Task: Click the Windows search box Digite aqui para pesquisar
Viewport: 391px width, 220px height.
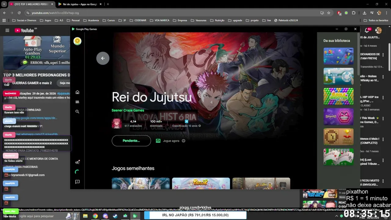Action: coord(40,216)
